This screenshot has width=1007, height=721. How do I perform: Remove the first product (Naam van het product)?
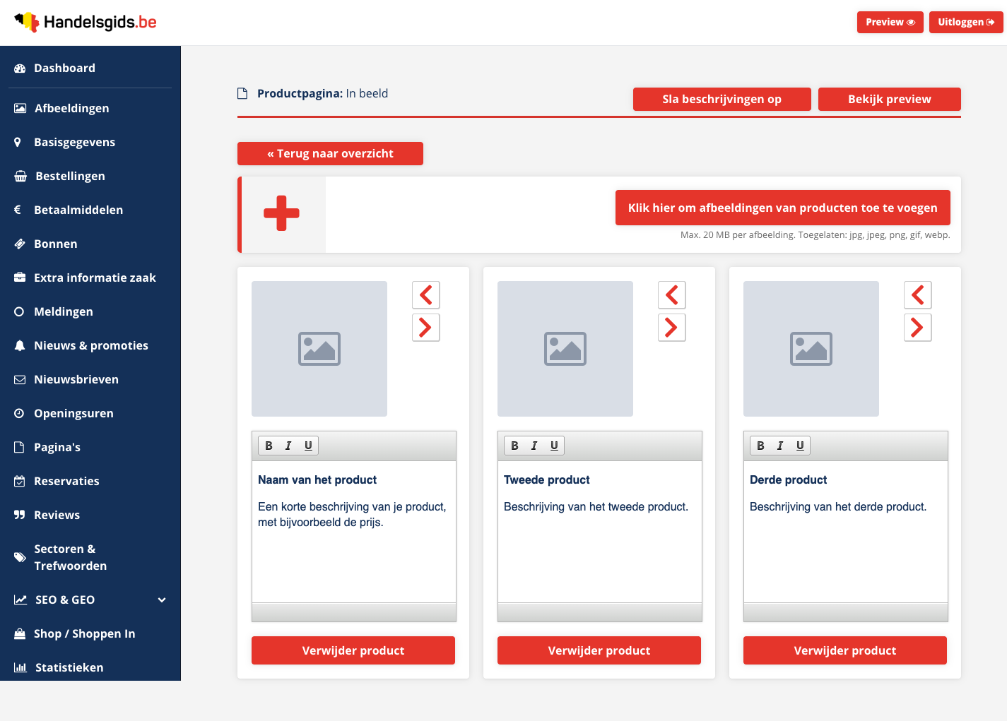[x=353, y=650]
